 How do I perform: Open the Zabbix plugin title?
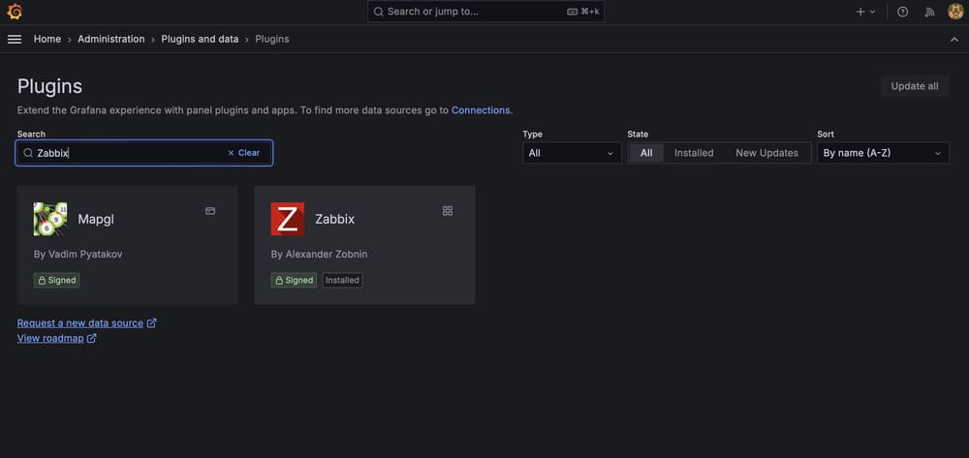coord(335,219)
